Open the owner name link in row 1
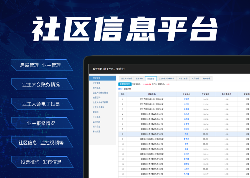 point(186,99)
